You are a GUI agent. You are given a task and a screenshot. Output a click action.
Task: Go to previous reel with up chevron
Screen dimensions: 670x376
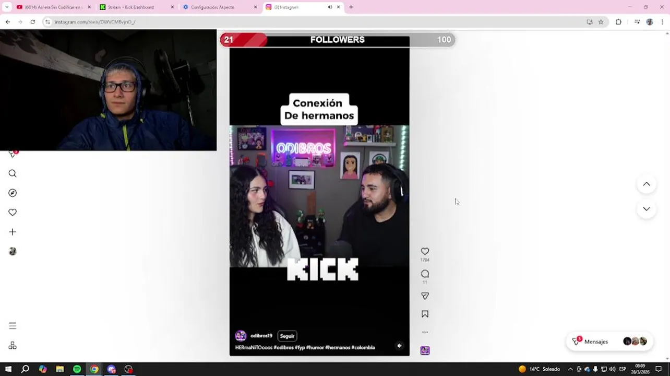[x=647, y=184]
